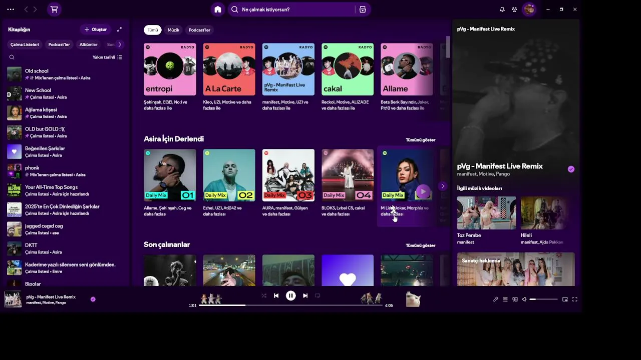Open friend activity icon
The width and height of the screenshot is (641, 360).
514,9
